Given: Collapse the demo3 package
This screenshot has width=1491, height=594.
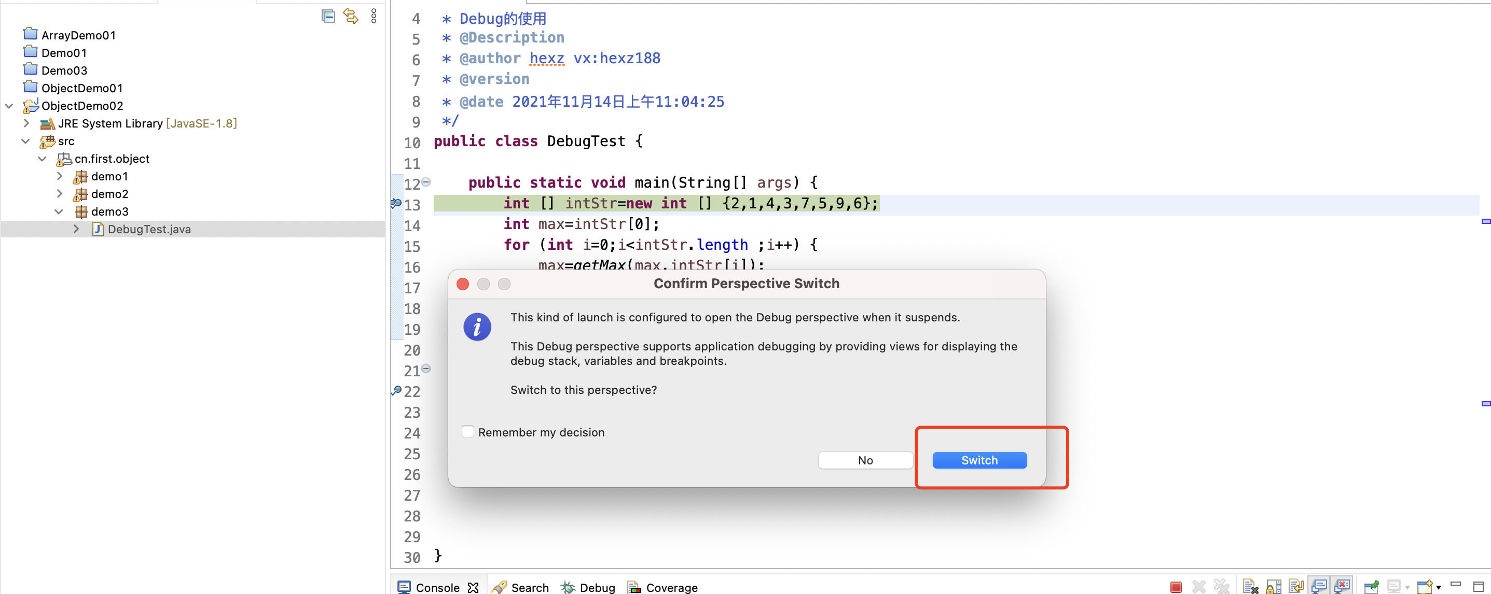Looking at the screenshot, I should [x=59, y=211].
